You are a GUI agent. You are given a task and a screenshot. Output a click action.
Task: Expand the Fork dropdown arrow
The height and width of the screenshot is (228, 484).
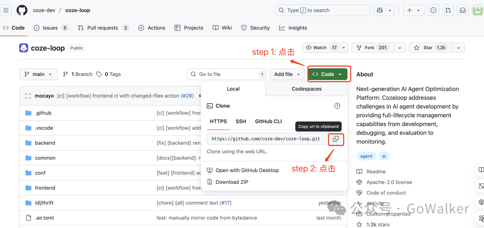(x=400, y=47)
